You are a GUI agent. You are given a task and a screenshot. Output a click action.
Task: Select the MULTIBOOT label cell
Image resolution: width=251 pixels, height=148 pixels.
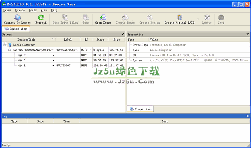[x=68, y=65]
